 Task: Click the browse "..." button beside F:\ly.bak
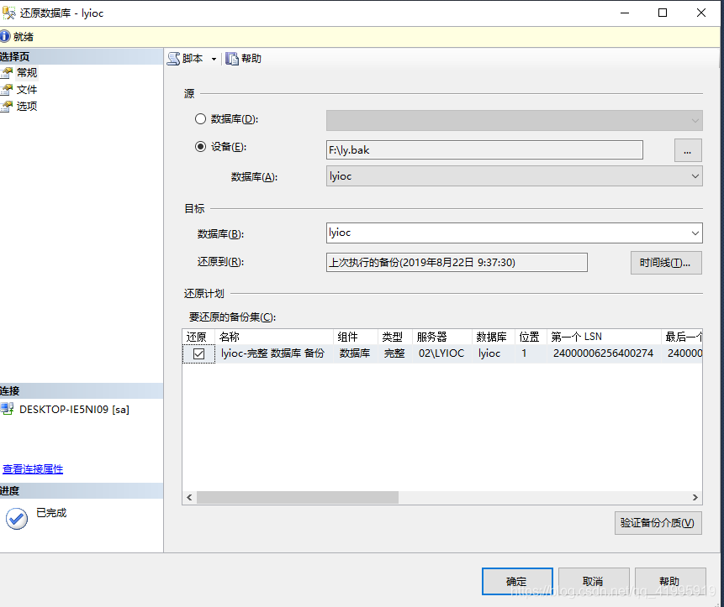point(687,149)
